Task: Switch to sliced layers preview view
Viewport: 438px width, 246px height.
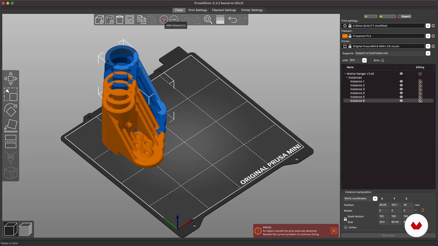Action: [26, 229]
